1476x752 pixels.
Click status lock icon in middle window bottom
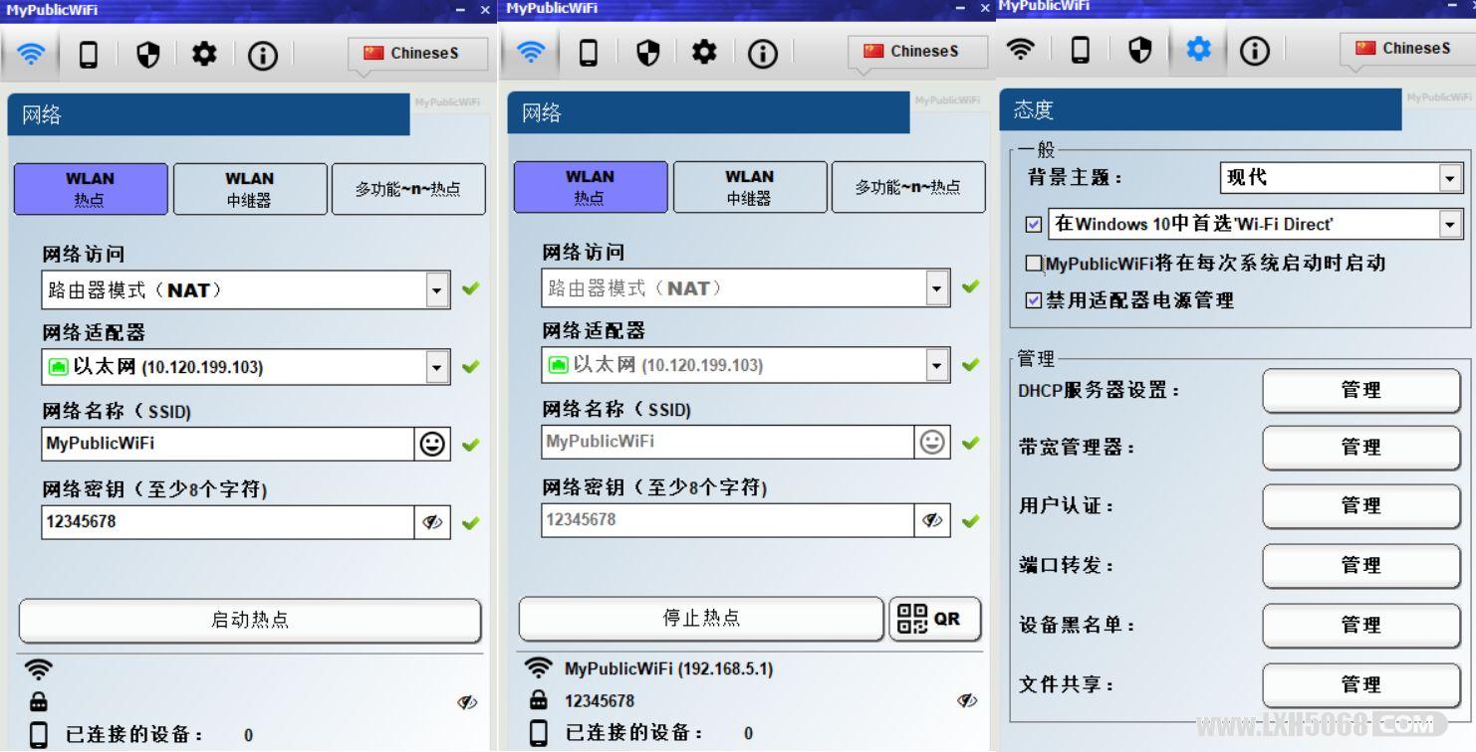click(538, 700)
